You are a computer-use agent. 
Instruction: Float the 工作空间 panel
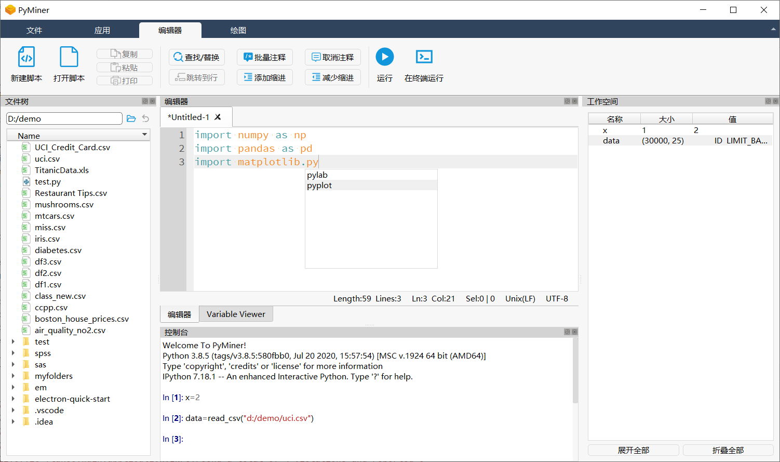[x=768, y=101]
